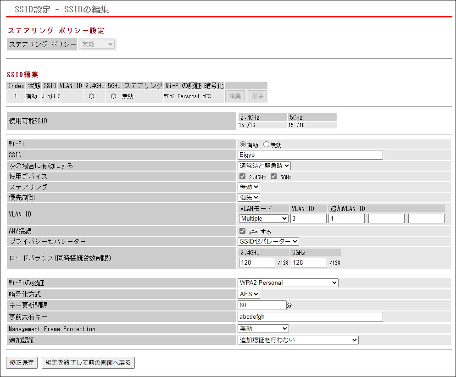
Task: Click the キー更新間隔 field with 60
Action: 262,305
